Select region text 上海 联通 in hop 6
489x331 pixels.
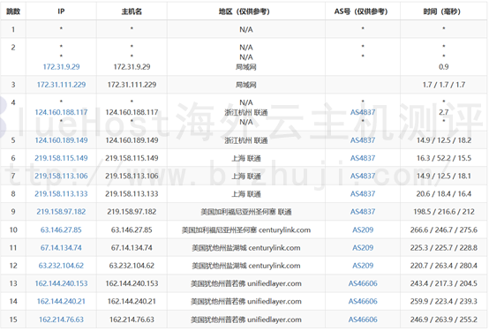(246, 158)
